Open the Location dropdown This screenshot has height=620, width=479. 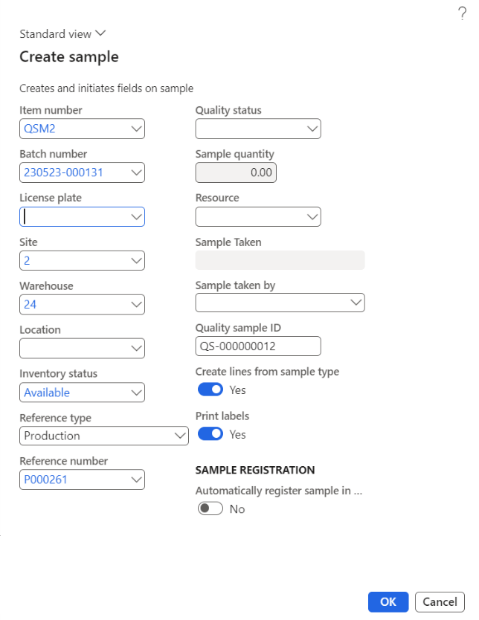click(x=136, y=348)
